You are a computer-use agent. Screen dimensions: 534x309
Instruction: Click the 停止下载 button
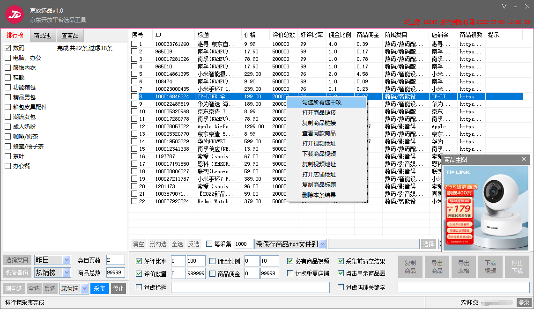coord(517,267)
